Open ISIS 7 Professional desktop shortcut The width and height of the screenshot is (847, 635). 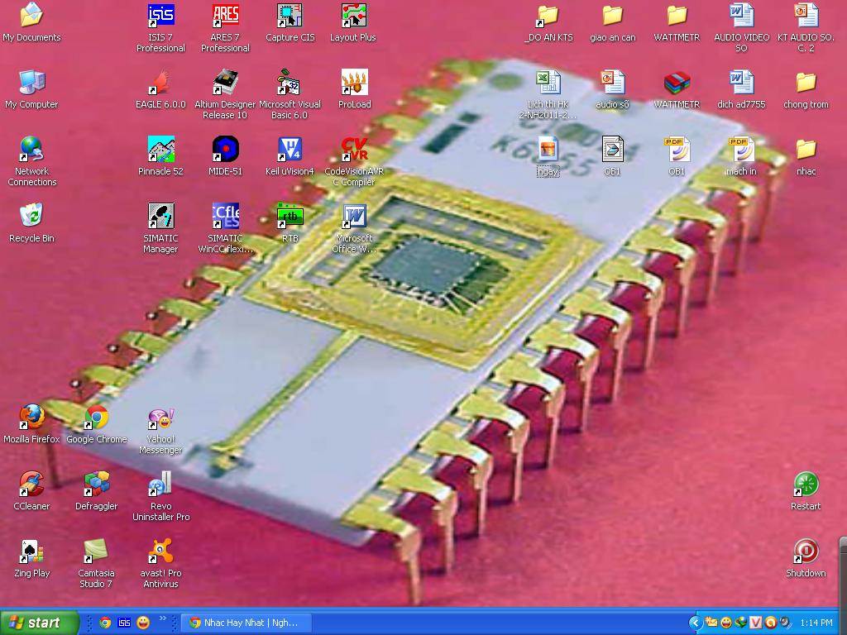click(160, 15)
